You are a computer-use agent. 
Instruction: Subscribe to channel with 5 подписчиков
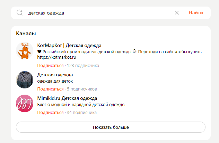click(50, 89)
